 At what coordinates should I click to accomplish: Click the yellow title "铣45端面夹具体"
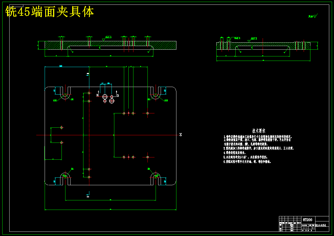[x=49, y=12]
